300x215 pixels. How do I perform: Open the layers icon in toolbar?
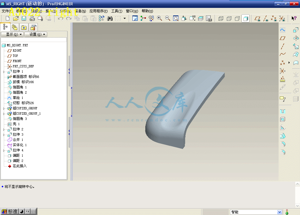200,18
